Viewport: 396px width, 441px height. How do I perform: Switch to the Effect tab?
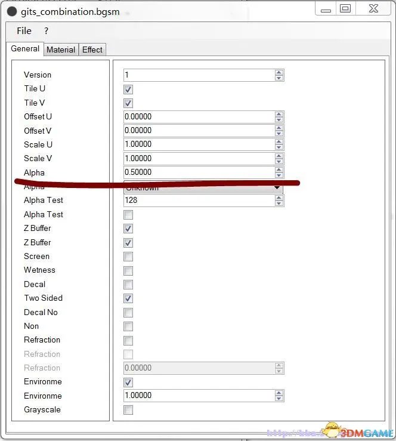92,50
